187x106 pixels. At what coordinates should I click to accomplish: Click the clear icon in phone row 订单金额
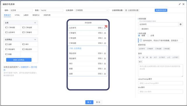point(105,38)
